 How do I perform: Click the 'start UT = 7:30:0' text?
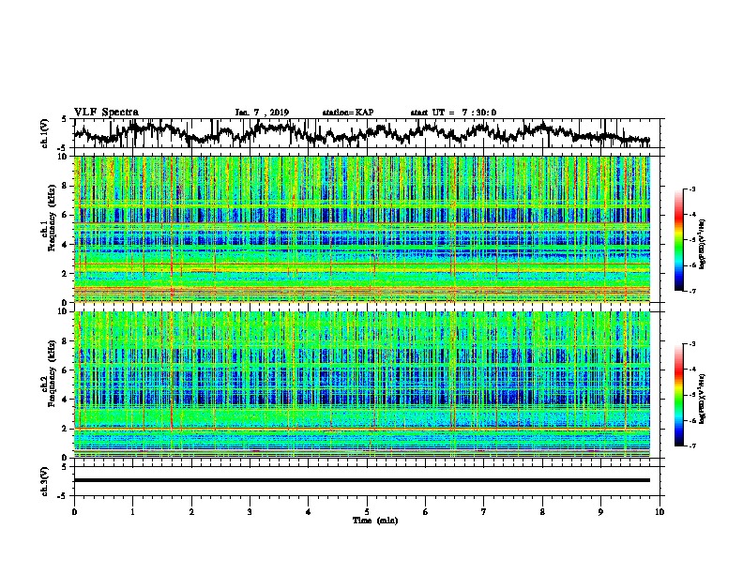tap(453, 113)
